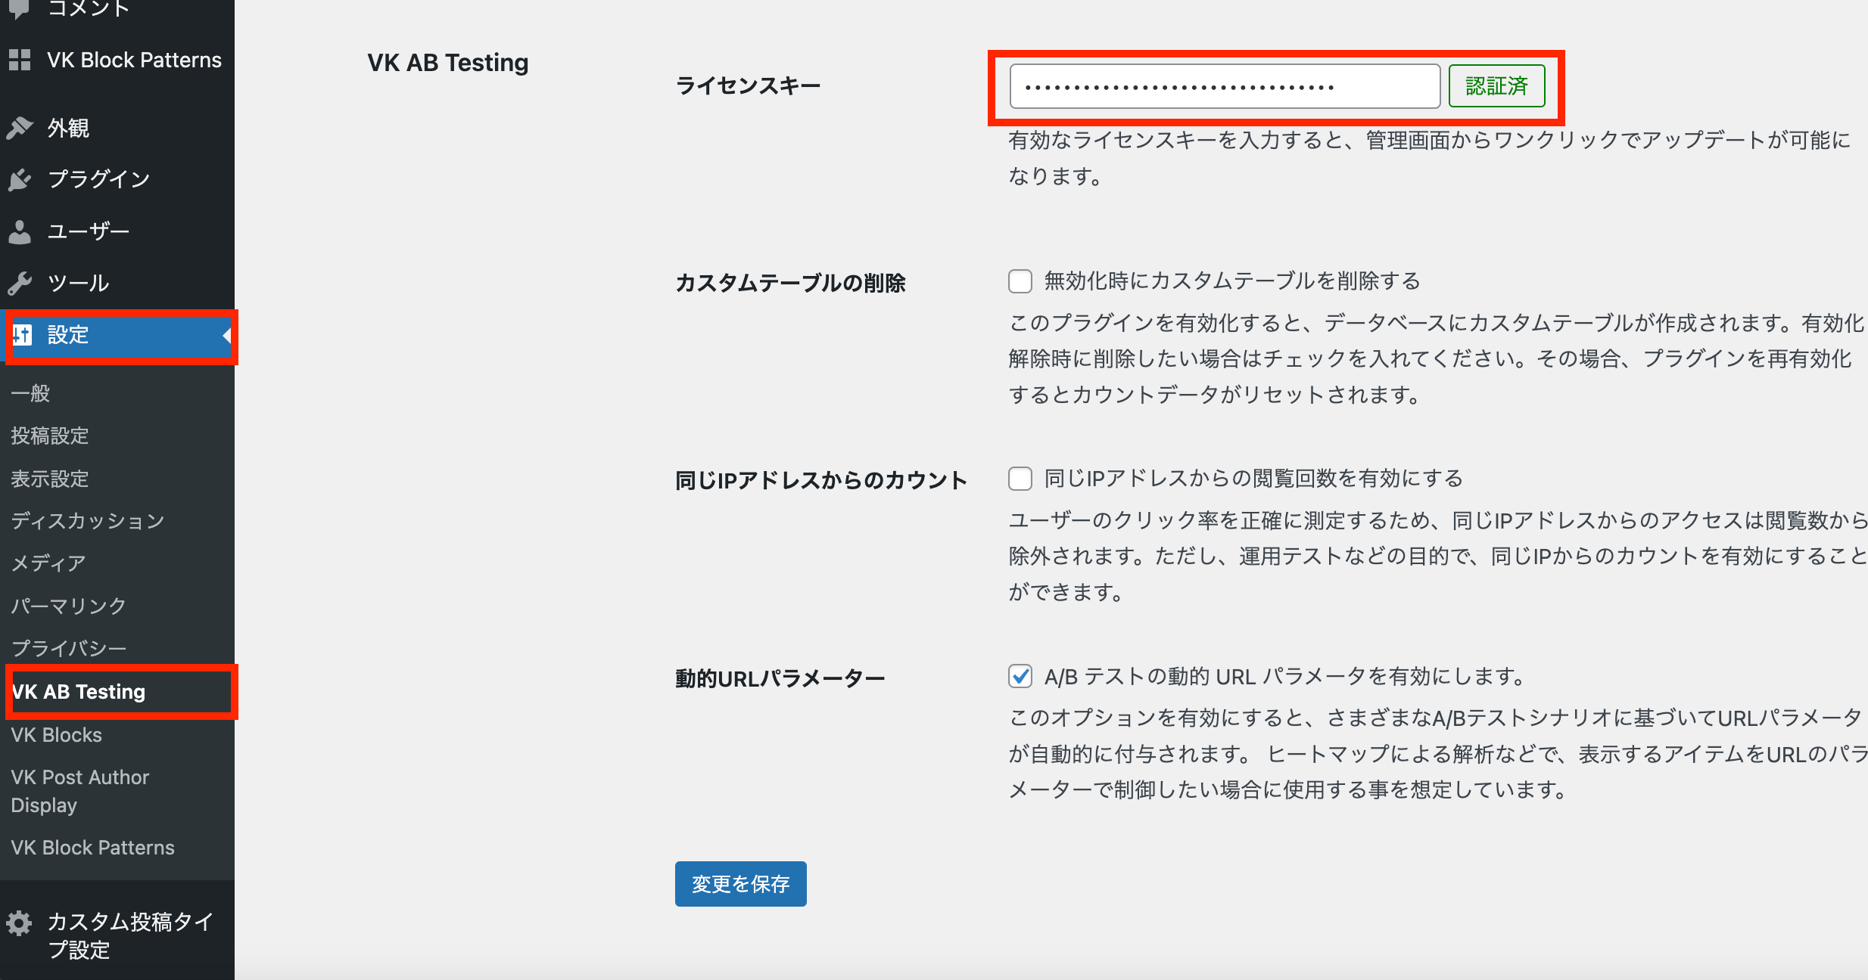Check 無効化時にカスタムテーブルを削除する
The height and width of the screenshot is (980, 1868).
tap(1020, 281)
